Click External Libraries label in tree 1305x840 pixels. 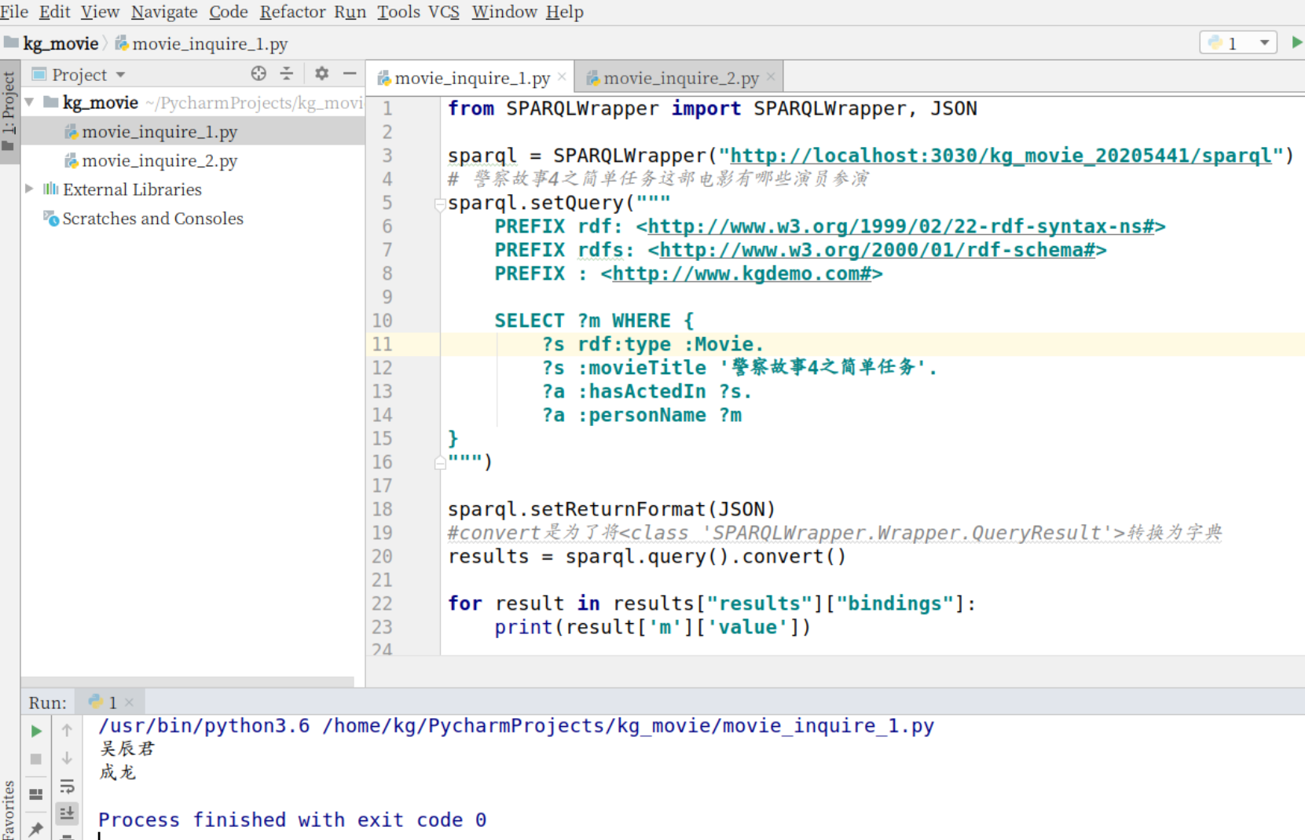[x=132, y=189]
